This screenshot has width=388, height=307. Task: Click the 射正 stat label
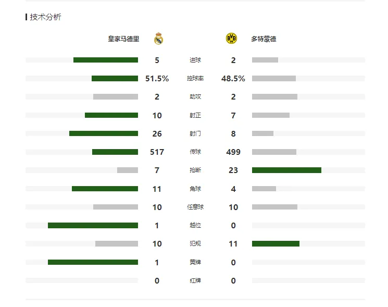click(195, 115)
